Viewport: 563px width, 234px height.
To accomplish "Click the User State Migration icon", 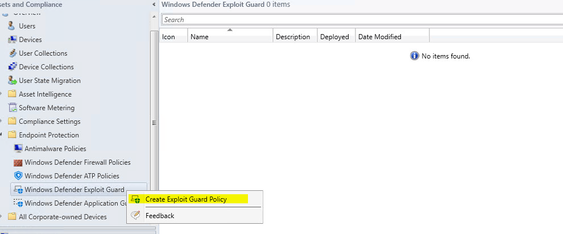I will [13, 80].
